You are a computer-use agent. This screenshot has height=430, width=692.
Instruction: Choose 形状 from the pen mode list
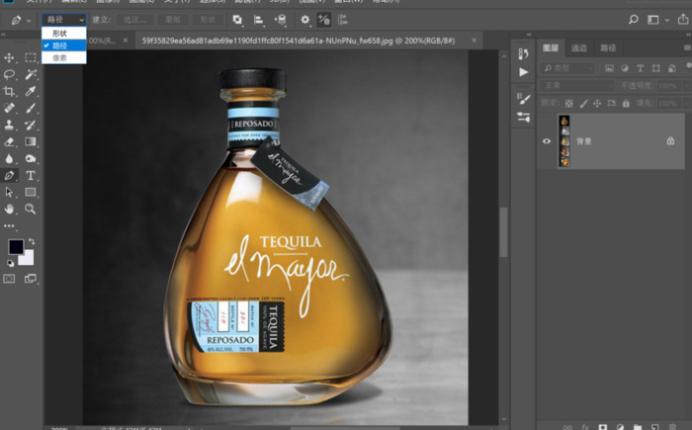click(x=60, y=34)
